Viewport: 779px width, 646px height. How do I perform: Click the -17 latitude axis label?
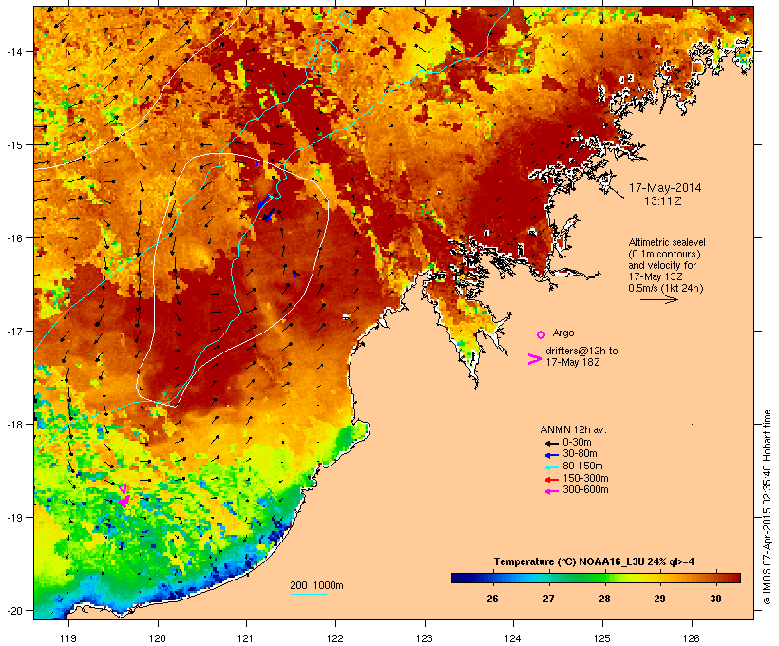[14, 331]
